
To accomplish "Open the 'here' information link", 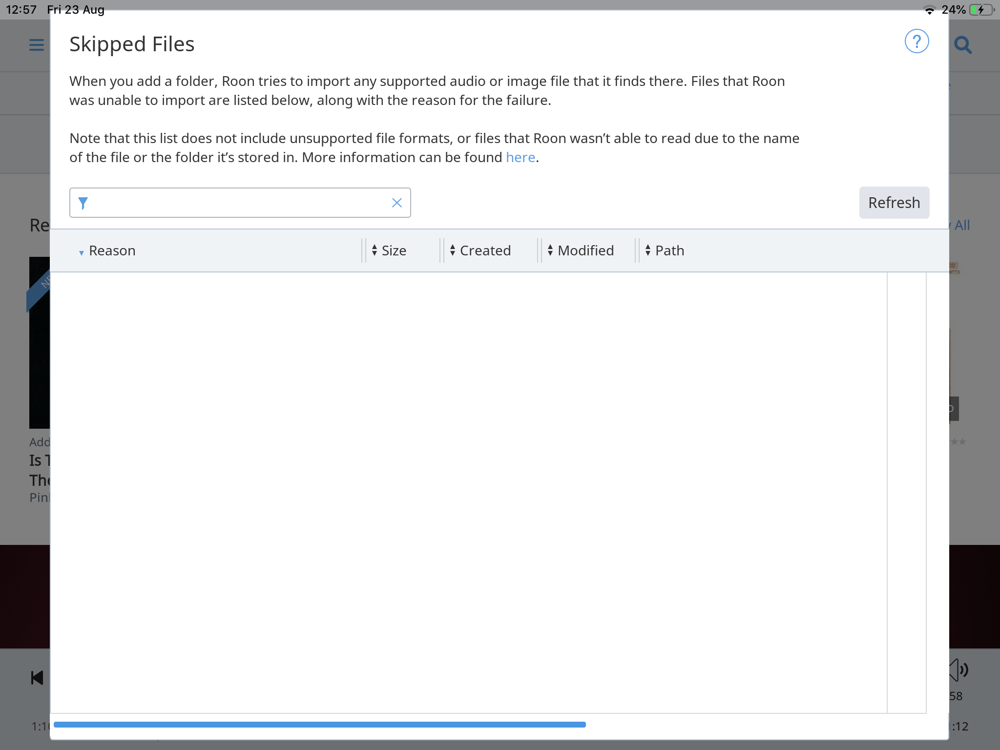I will 521,157.
